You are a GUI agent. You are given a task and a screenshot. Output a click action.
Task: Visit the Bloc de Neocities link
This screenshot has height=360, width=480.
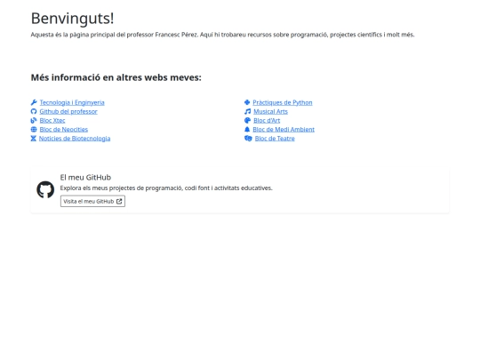point(64,130)
